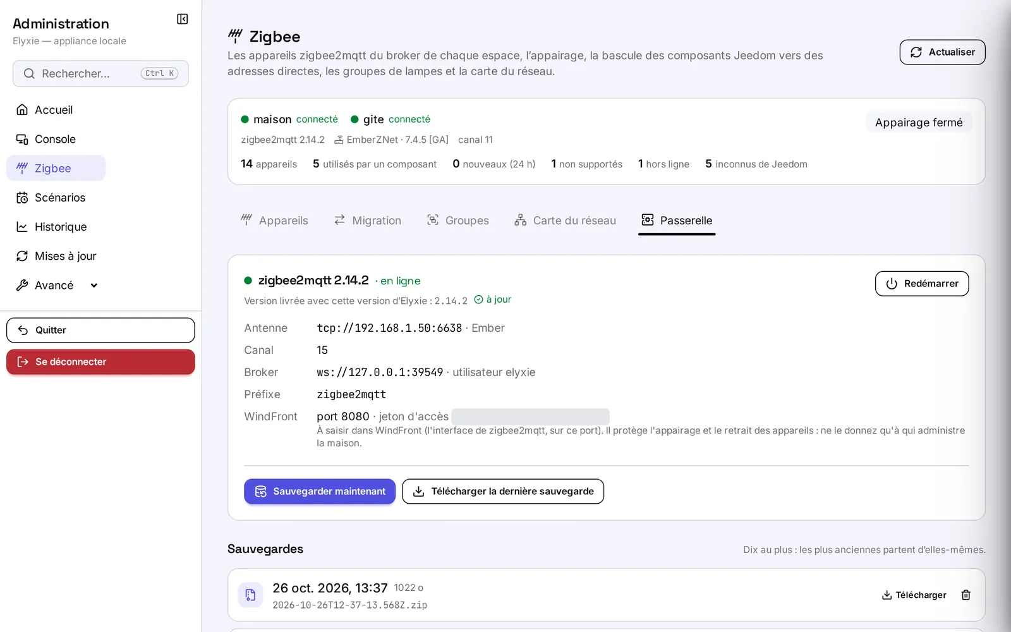The image size is (1011, 632).
Task: Click antenna address tcp://192.168.1.50:6638
Action: click(x=389, y=328)
